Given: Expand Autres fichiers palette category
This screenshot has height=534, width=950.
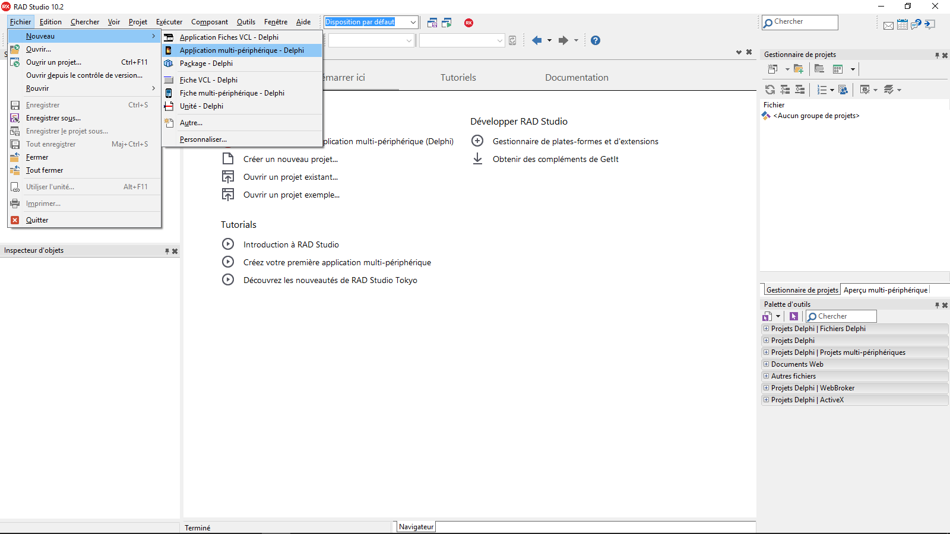Looking at the screenshot, I should coord(766,376).
